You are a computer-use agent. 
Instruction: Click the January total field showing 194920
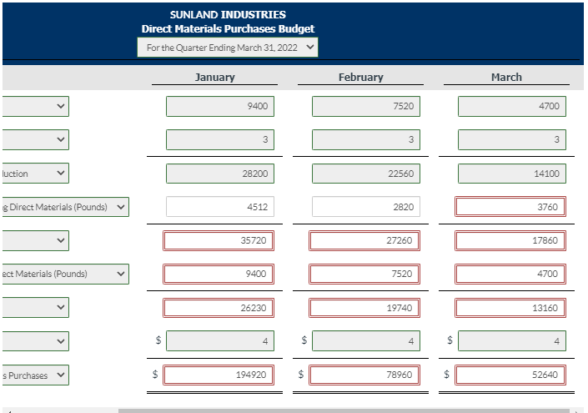click(x=219, y=375)
